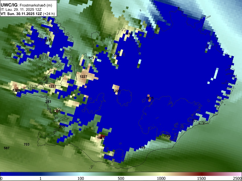
Task: Click the map value label 149
Action: click(142, 148)
